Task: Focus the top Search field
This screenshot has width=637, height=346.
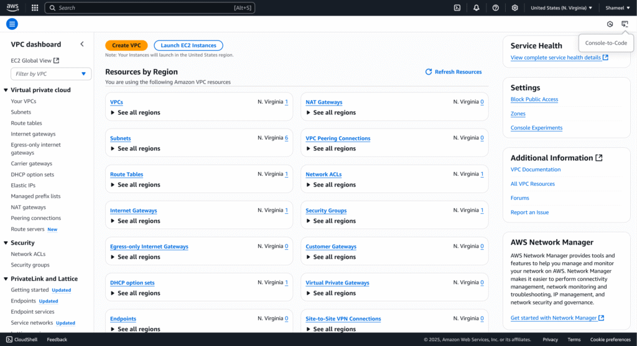Action: tap(149, 7)
